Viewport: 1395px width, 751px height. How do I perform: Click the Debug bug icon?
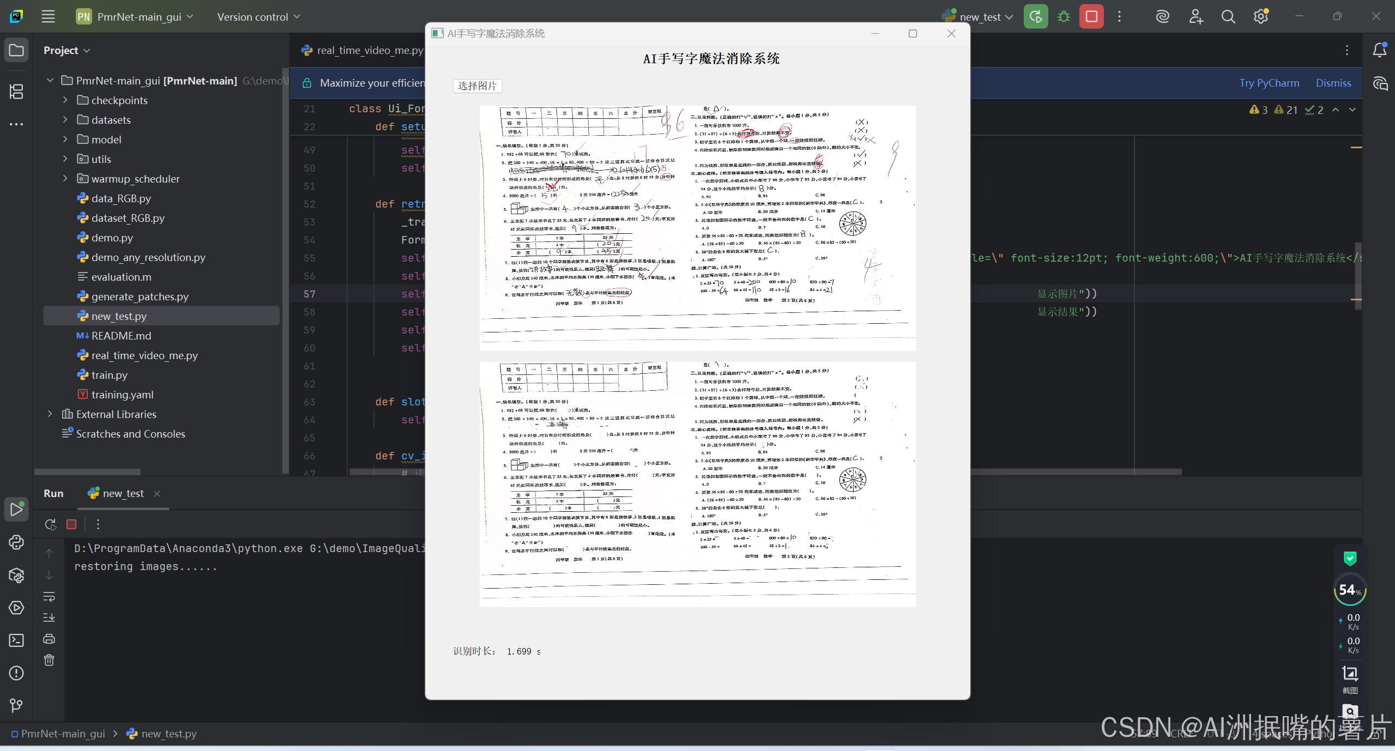pyautogui.click(x=1063, y=16)
